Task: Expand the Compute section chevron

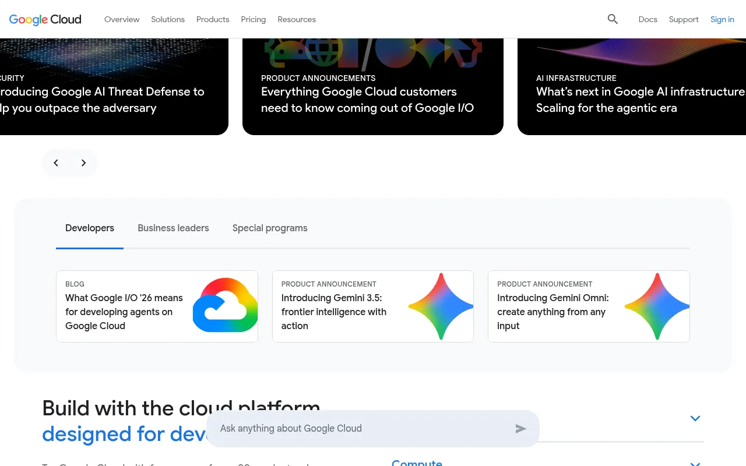Action: click(x=695, y=464)
